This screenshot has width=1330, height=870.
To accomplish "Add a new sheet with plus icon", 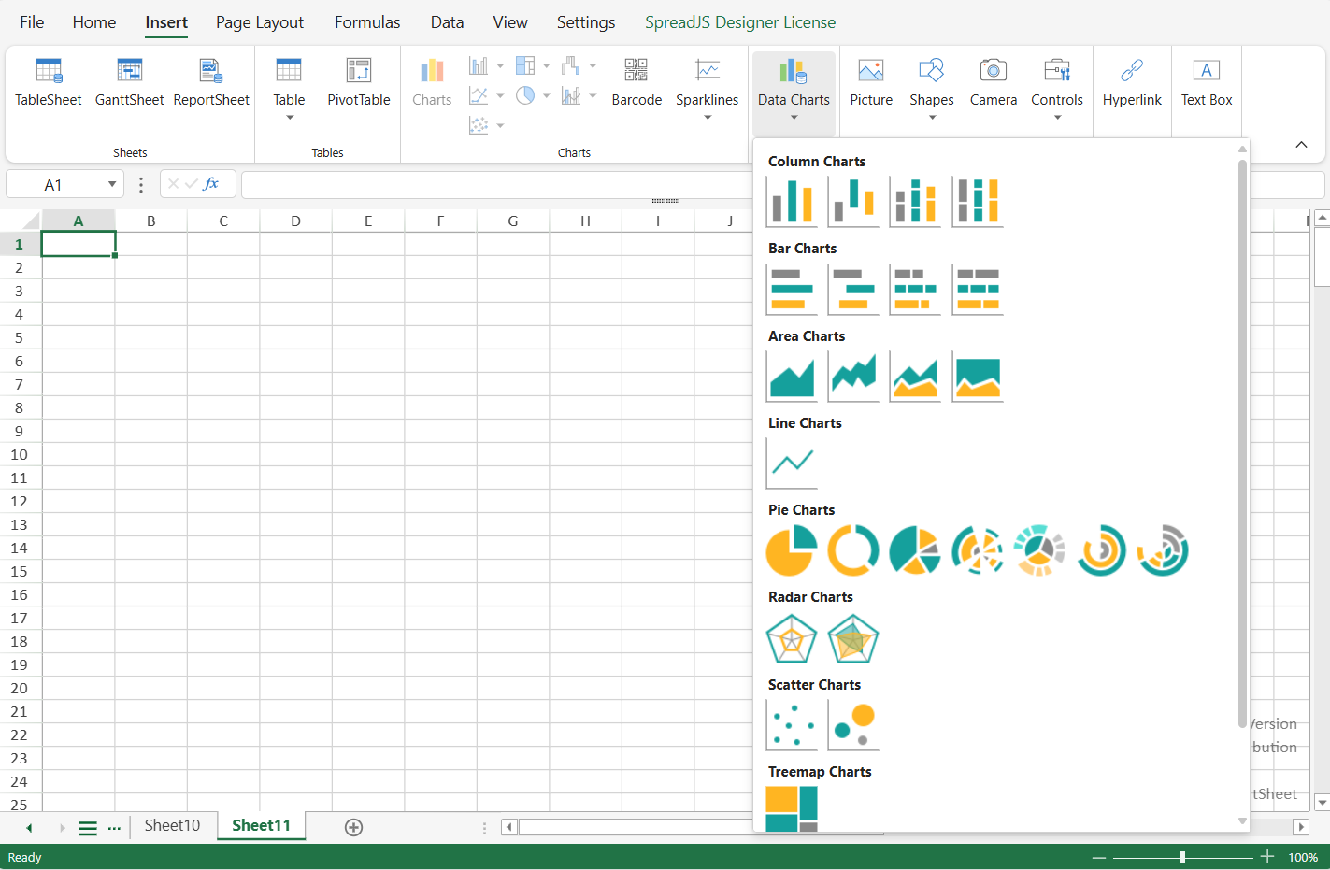I will (353, 827).
